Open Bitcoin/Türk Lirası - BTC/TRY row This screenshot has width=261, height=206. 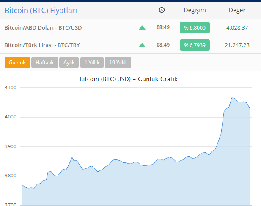(130, 45)
